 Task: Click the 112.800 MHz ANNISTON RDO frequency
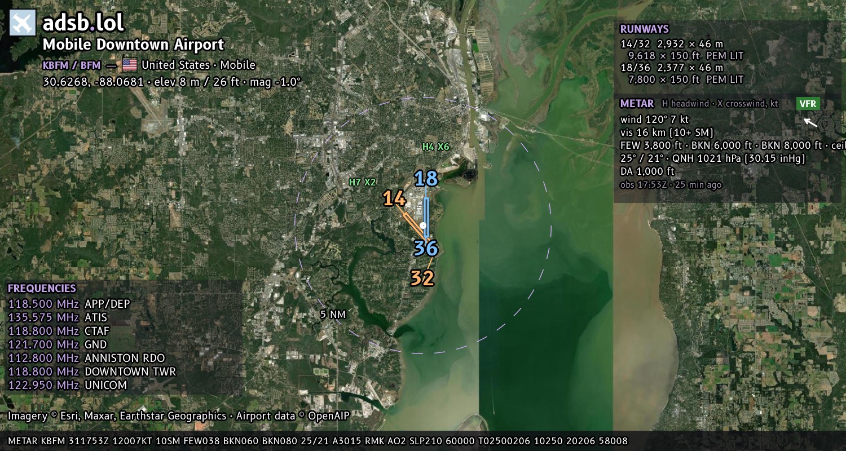(86, 358)
